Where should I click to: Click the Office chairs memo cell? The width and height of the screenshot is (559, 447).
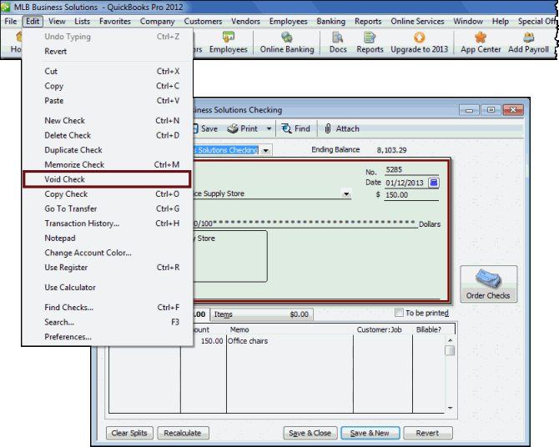coord(290,341)
